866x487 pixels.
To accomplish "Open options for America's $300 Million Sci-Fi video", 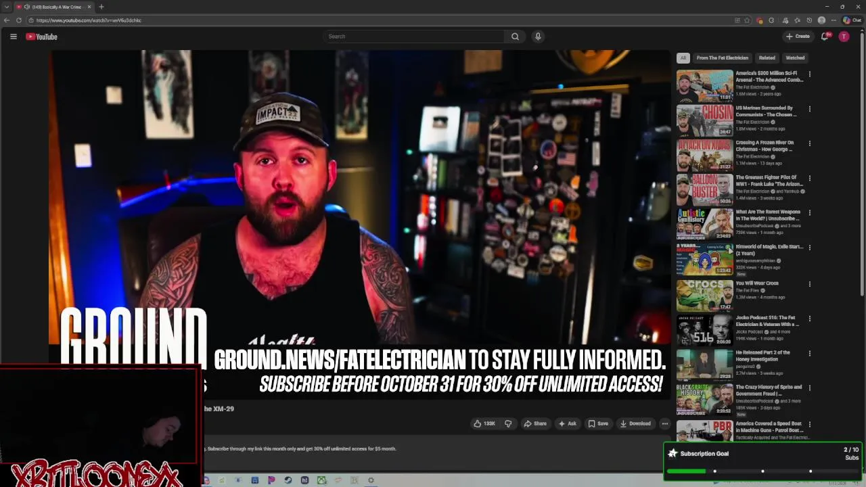I will (x=809, y=74).
